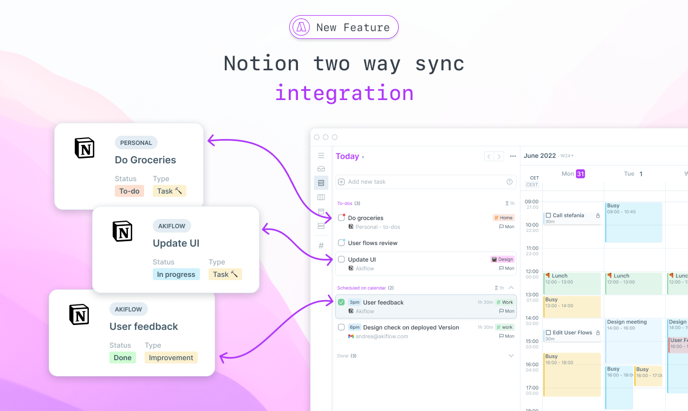Click the lock icon on Call stefania event
This screenshot has width=688, height=411.
pos(598,215)
